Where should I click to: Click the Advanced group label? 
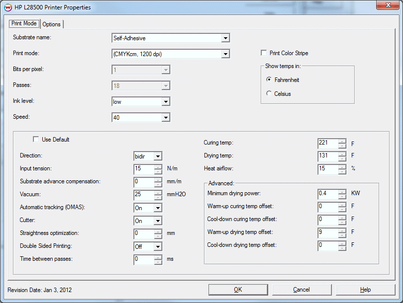(221, 183)
